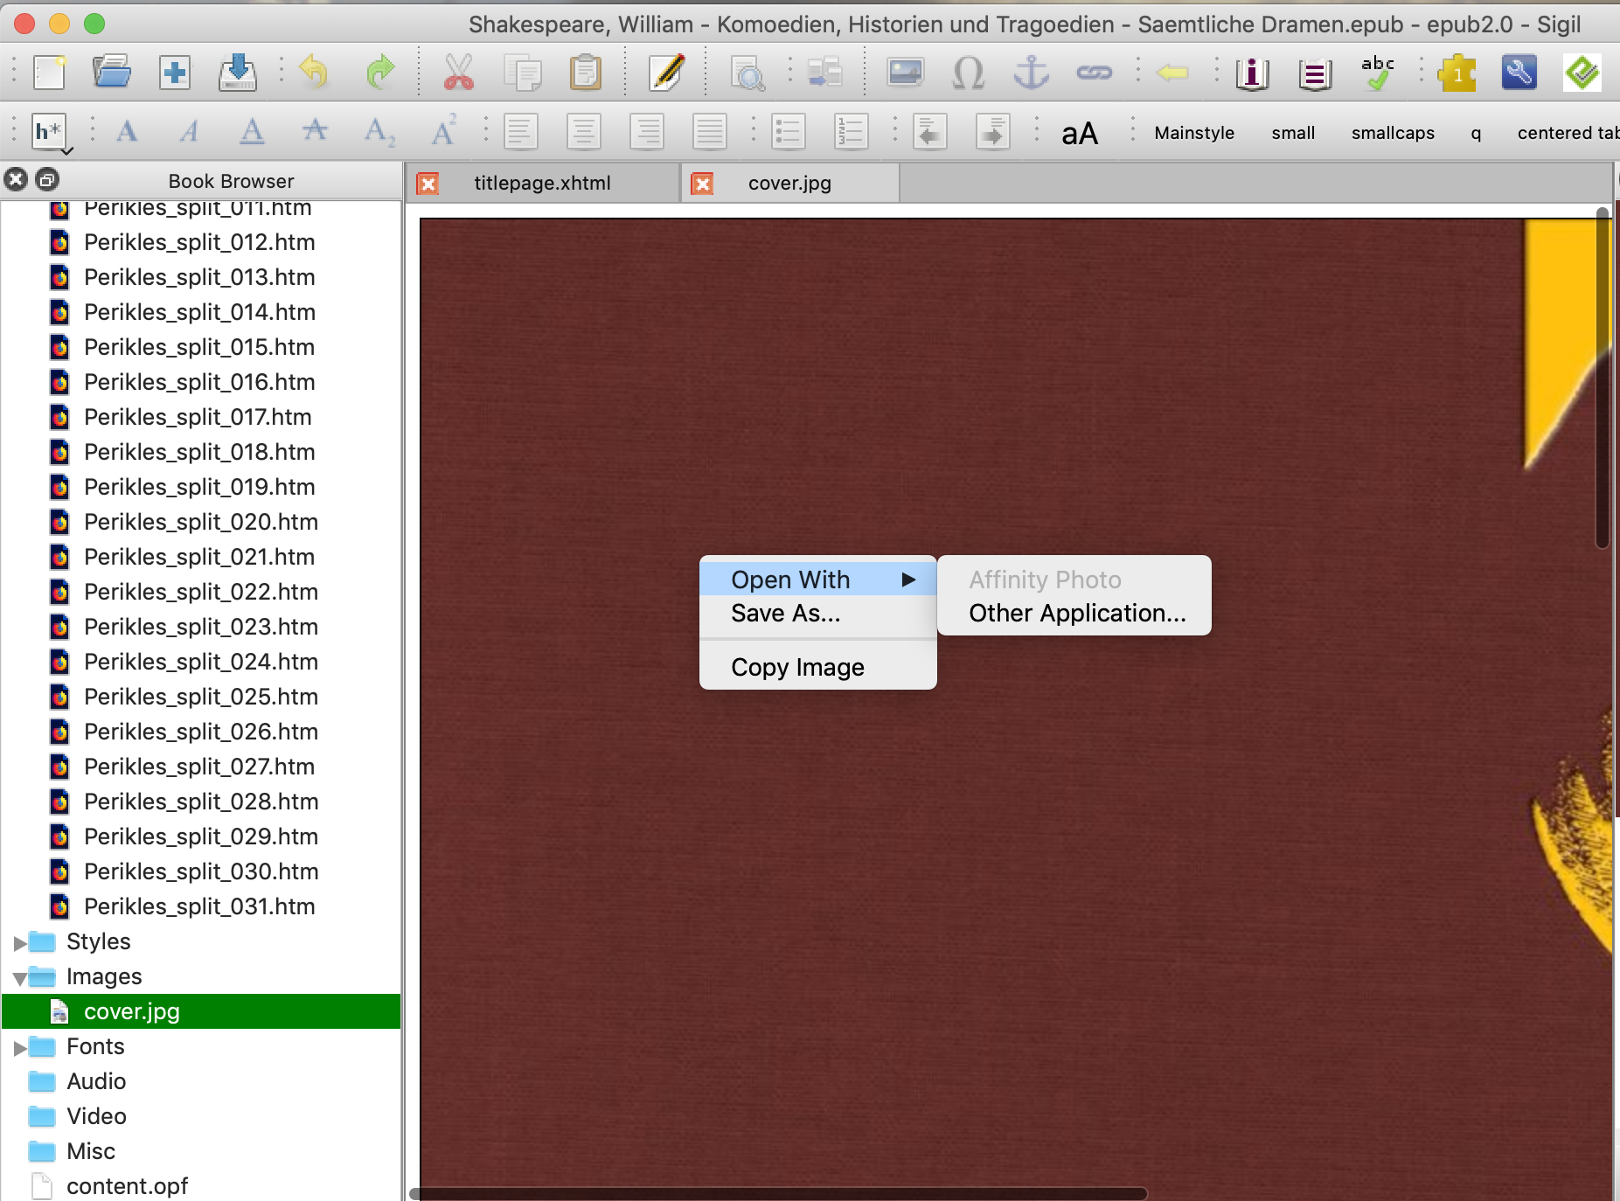Insert hyperlink chain icon
1620x1201 pixels.
pos(1095,73)
